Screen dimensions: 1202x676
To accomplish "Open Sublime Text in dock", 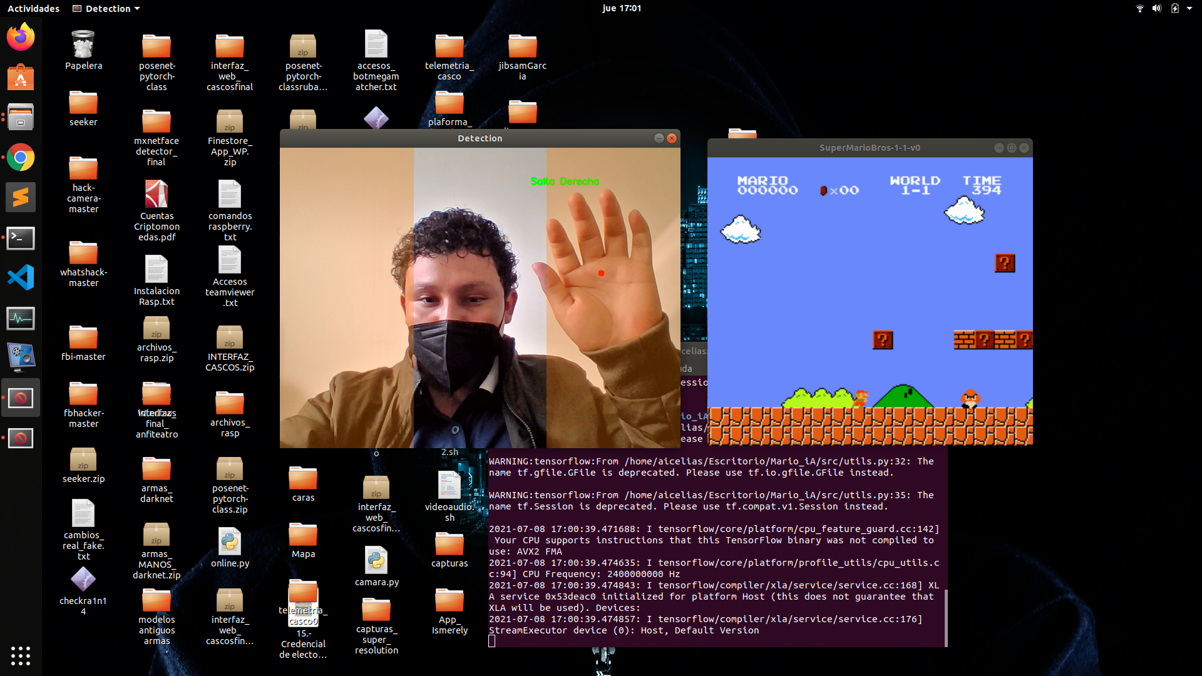I will pyautogui.click(x=21, y=198).
